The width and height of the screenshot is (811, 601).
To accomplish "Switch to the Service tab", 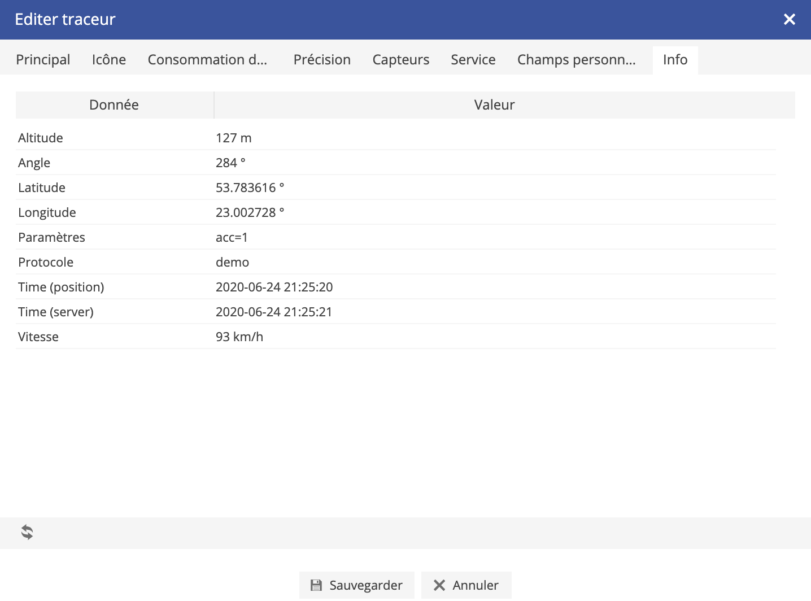I will (473, 60).
